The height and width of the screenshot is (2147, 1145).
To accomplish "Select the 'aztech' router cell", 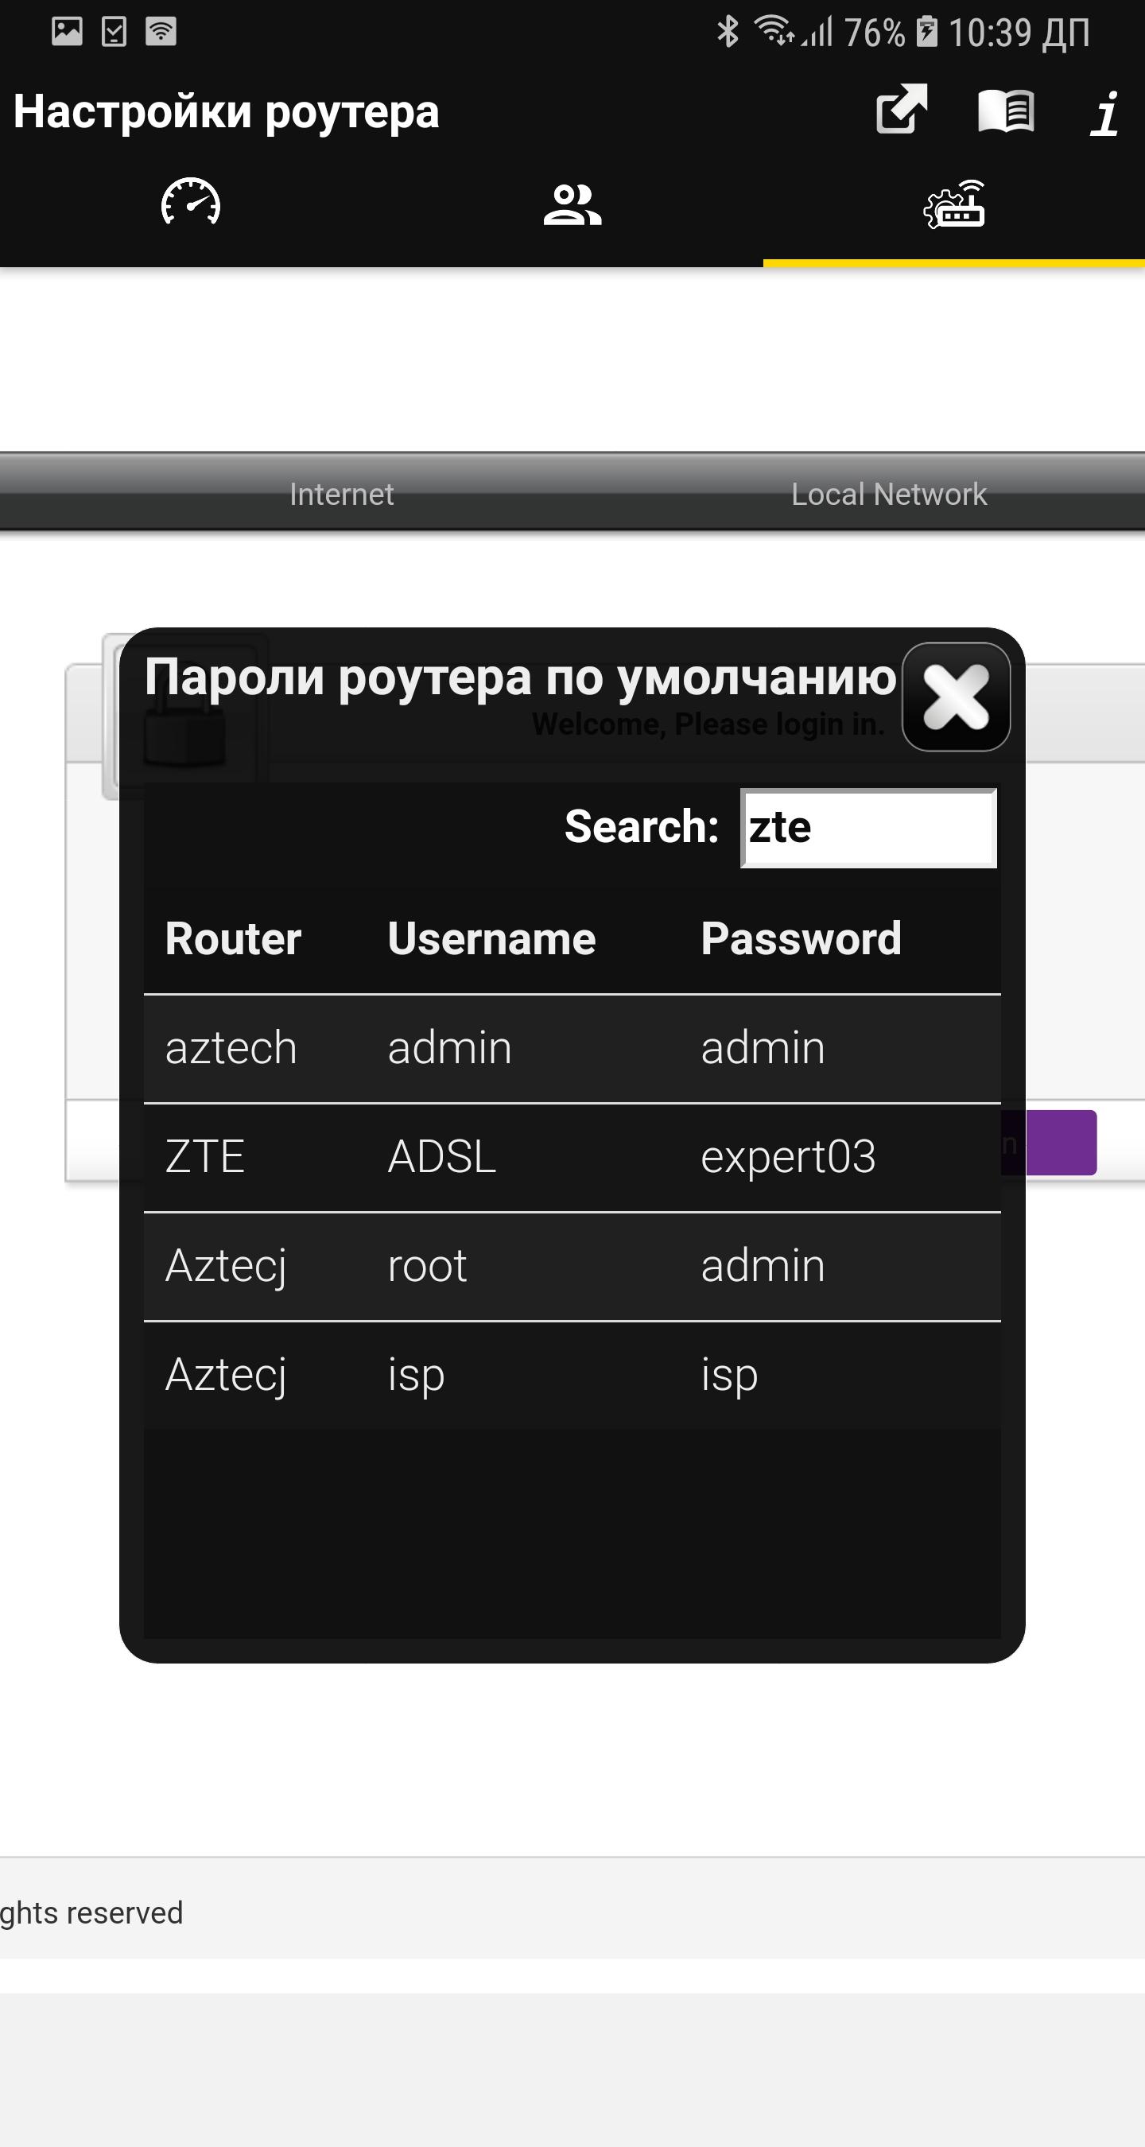I will pos(231,1048).
